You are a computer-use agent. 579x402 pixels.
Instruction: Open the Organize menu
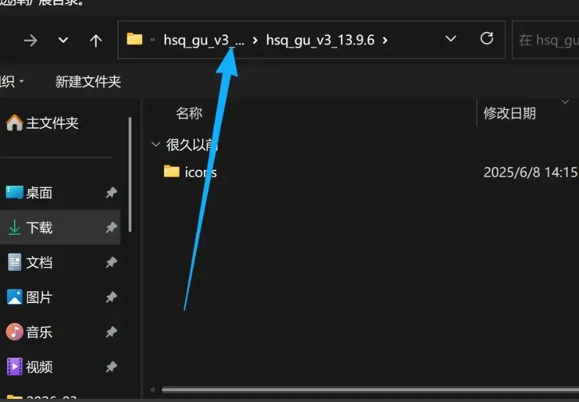tap(11, 81)
